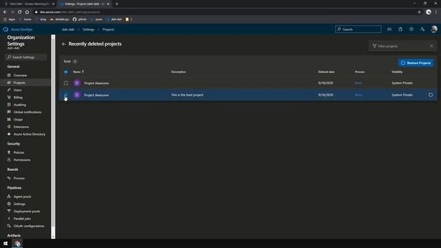Open the azure bookmark
Screen dimensions: 441x248
pyautogui.click(x=96, y=19)
